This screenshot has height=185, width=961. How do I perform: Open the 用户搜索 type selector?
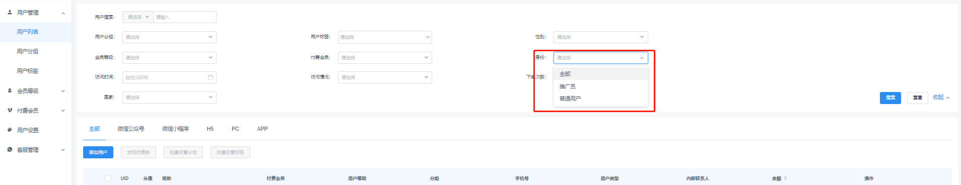(x=138, y=17)
